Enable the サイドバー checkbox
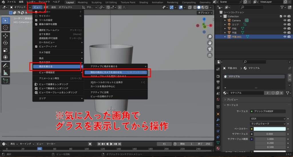This screenshot has width=293, height=157. [36, 16]
